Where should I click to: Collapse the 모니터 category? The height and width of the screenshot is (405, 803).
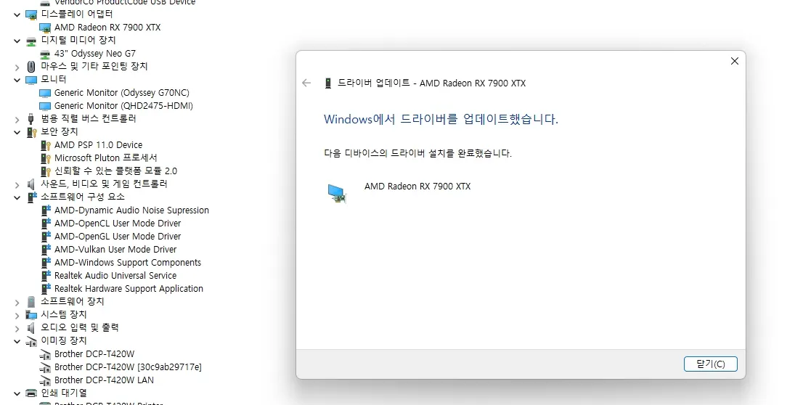17,80
